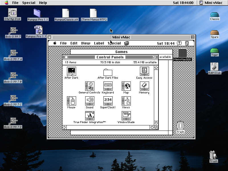Click the RAM Disk icon
The image size is (228, 171).
pyautogui.click(x=215, y=67)
